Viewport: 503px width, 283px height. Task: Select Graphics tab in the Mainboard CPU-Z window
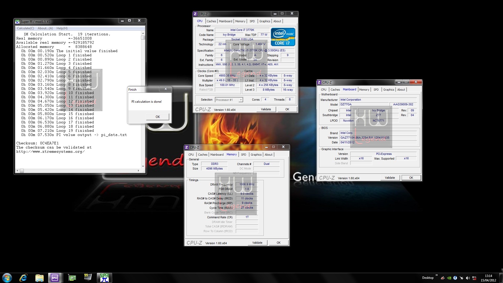coord(389,90)
